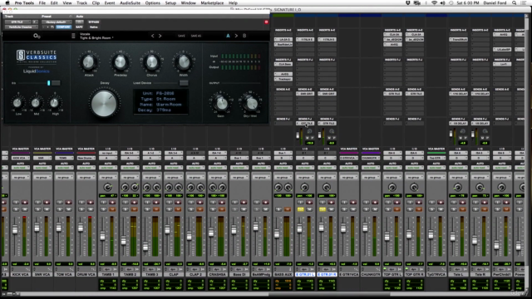The image size is (532, 299).
Task: Open KICK VCA automation mode dropdown
Action: tap(20, 168)
